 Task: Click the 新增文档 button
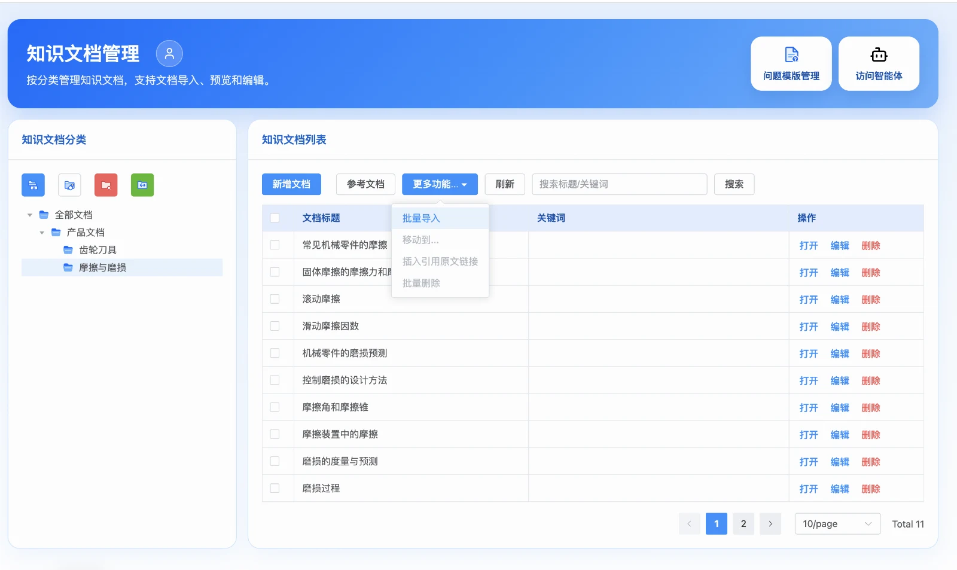[x=291, y=184]
